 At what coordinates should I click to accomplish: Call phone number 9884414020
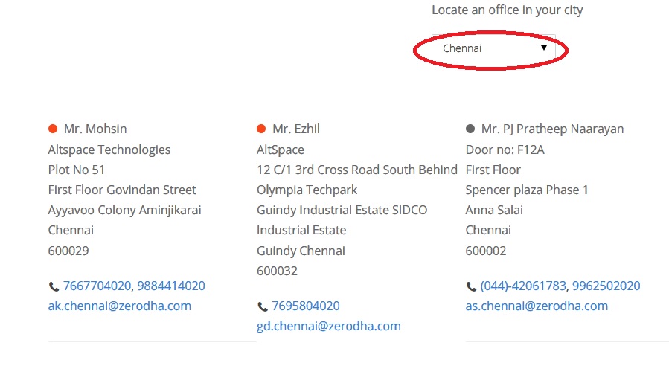click(x=171, y=286)
